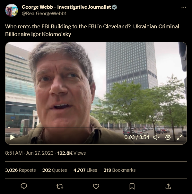This screenshot has width=192, height=194.
Task: Open George Webb display name profile
Action: 66,7
